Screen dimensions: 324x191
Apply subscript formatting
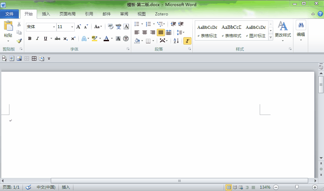[66, 39]
